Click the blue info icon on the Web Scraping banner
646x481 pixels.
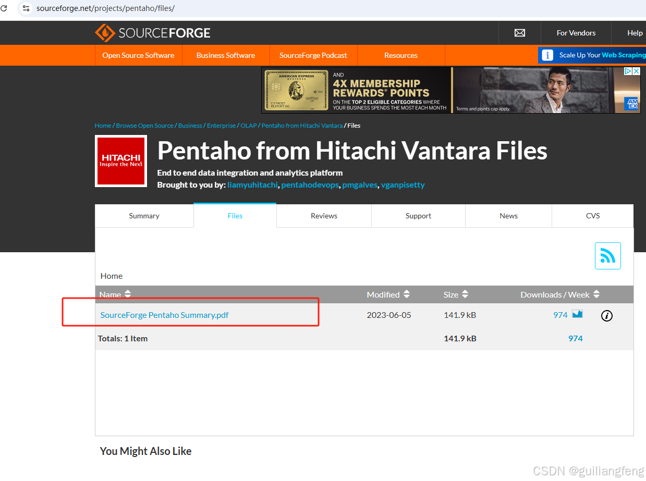tap(547, 55)
